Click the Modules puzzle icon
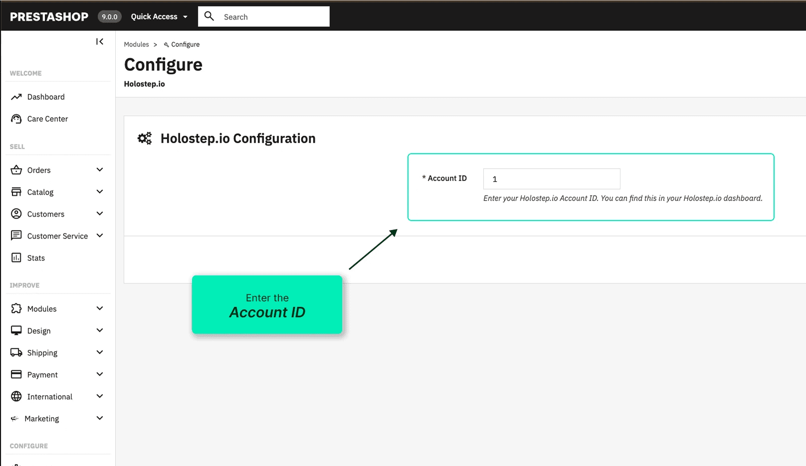Image resolution: width=806 pixels, height=466 pixels. click(16, 308)
